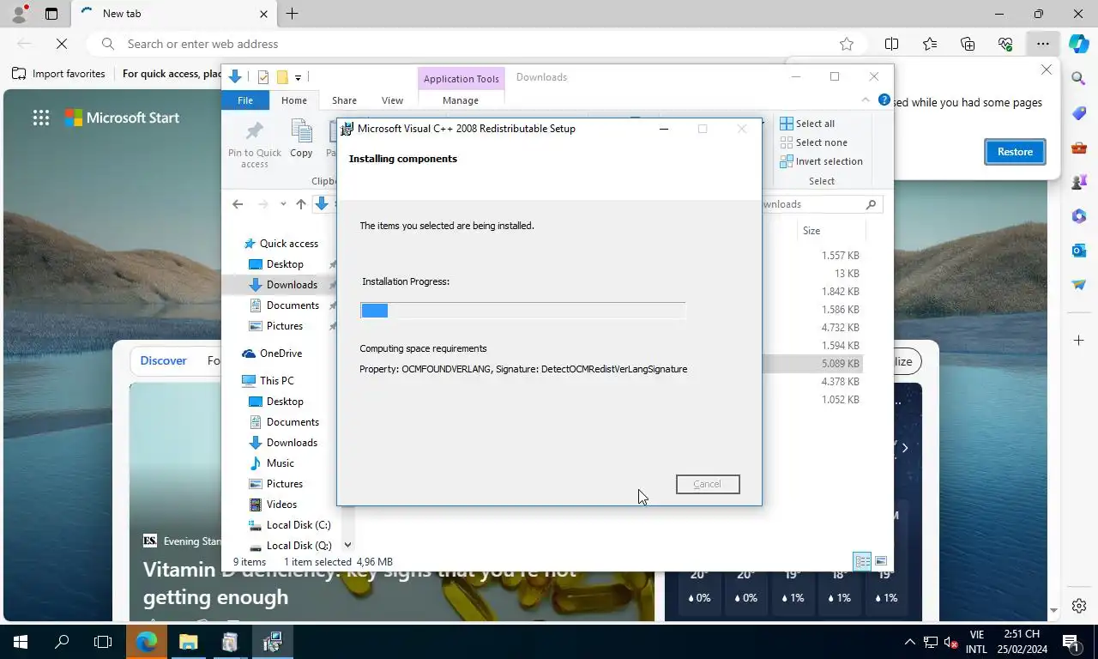Go back in File Explorer
This screenshot has height=659, width=1098.
(x=238, y=204)
